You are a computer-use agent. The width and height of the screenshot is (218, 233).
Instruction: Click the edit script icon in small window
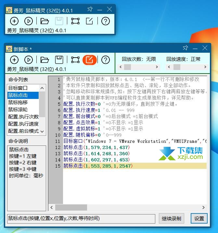[89, 21]
